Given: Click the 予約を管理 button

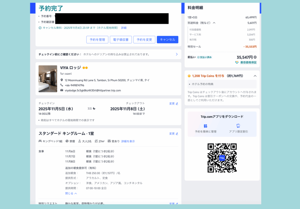Looking at the screenshot, I should [x=97, y=40].
